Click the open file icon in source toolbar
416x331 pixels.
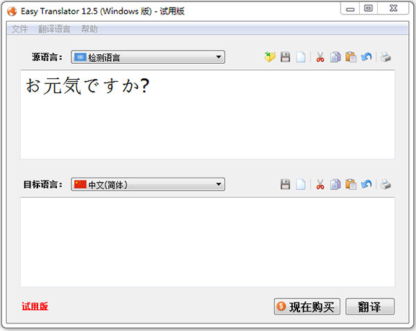pyautogui.click(x=270, y=57)
